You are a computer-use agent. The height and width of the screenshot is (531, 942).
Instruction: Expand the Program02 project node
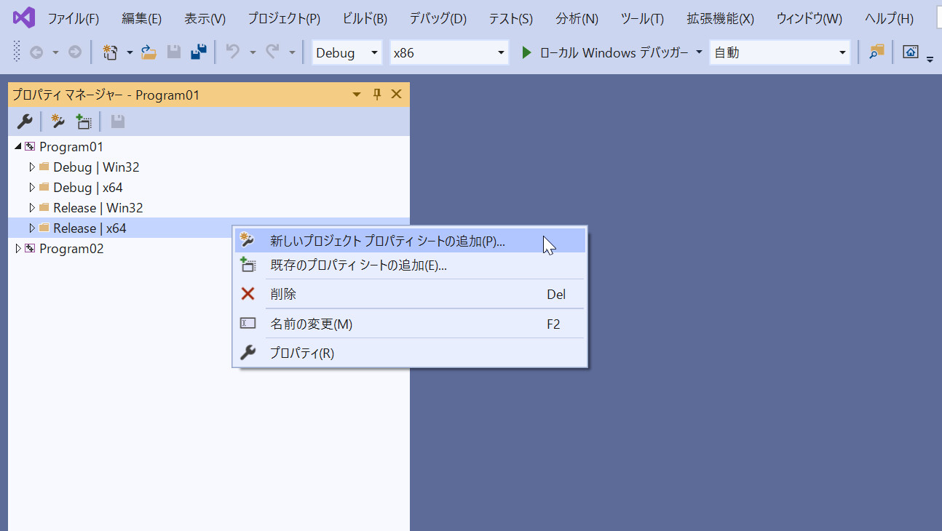pyautogui.click(x=18, y=249)
